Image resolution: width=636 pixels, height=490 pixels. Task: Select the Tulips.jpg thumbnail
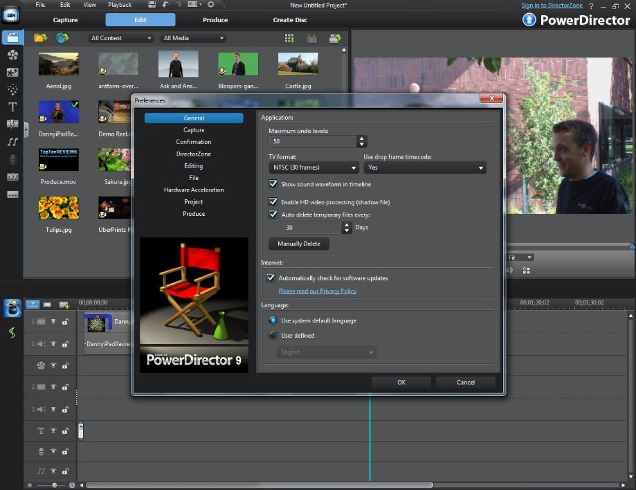pyautogui.click(x=59, y=208)
